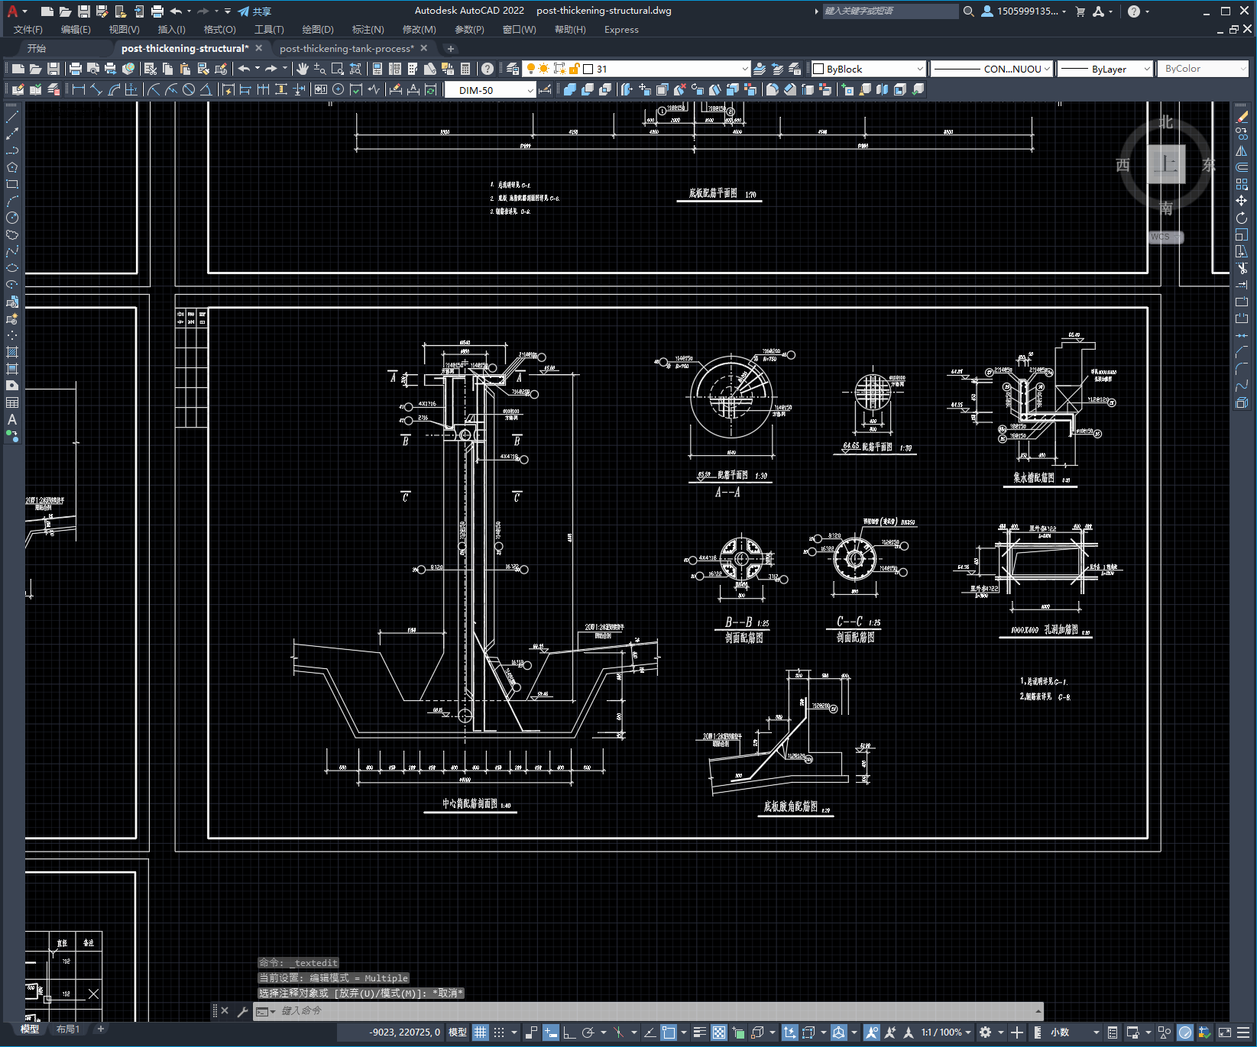
Task: Open the 小数 units dropdown
Action: pyautogui.click(x=1075, y=1032)
